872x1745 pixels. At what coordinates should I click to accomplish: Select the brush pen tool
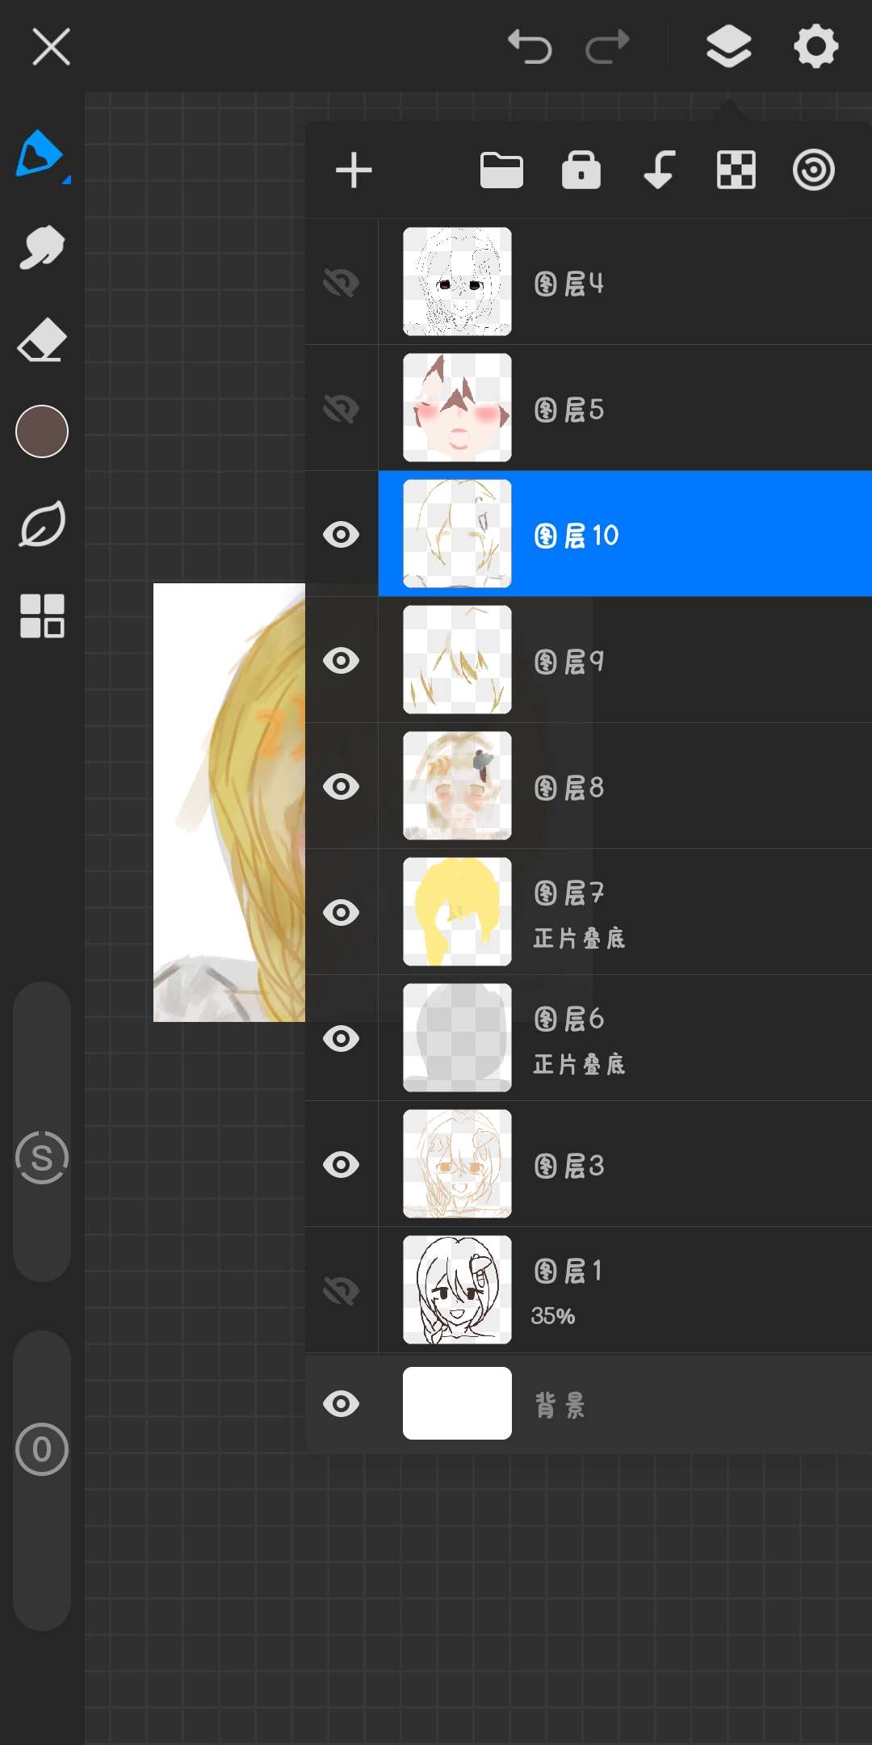click(x=40, y=153)
